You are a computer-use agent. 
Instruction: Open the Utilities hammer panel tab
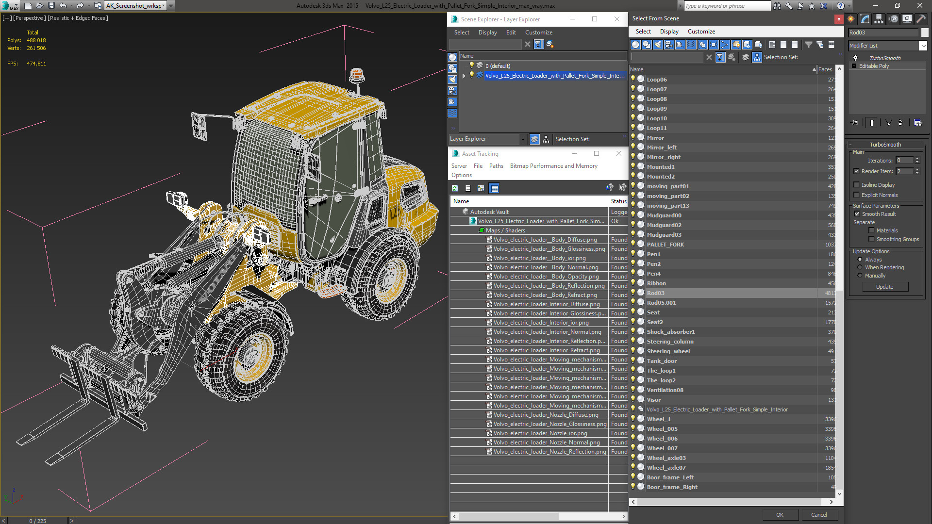click(920, 19)
